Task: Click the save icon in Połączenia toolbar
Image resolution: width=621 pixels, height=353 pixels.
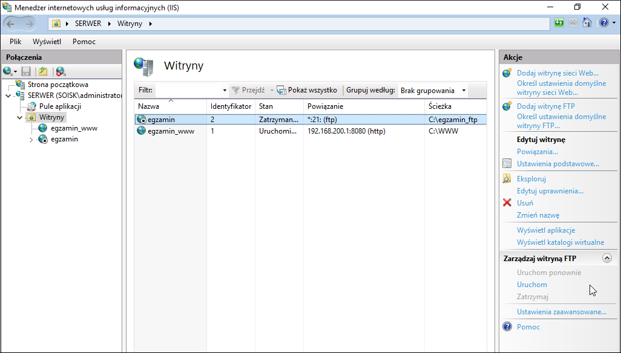Action: coord(26,71)
